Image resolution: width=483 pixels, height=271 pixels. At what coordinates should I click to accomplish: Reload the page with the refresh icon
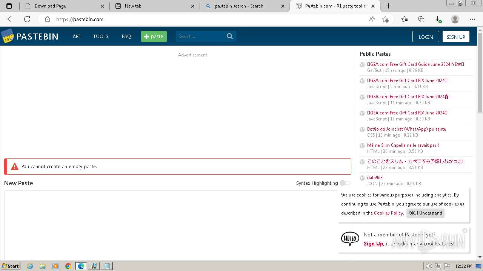point(27,19)
